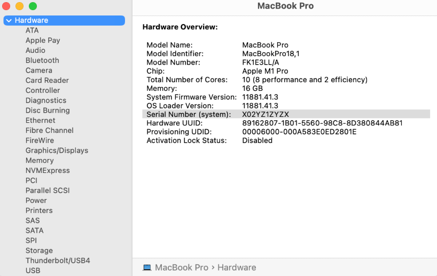
Task: Click MacBook Pro in the path bar
Action: point(182,267)
